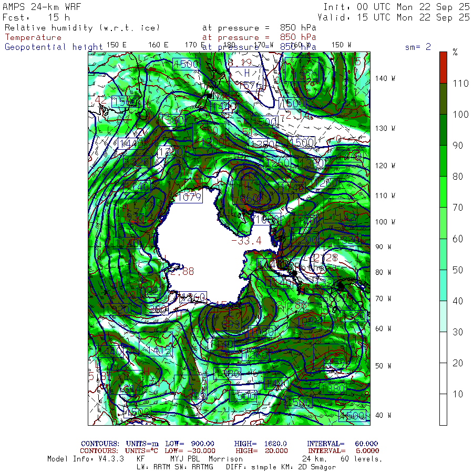Click the 'Model Info: V4.3.3' footer text
This screenshot has width=473, height=473.
coord(85,459)
